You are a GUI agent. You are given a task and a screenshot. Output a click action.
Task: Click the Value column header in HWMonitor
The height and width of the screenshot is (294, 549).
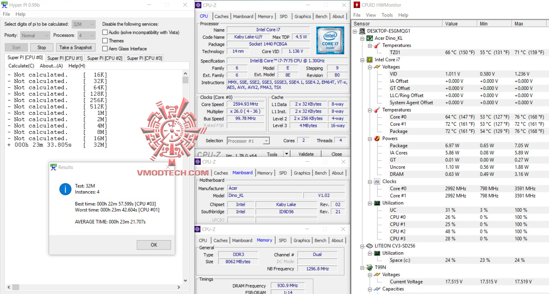(460, 24)
